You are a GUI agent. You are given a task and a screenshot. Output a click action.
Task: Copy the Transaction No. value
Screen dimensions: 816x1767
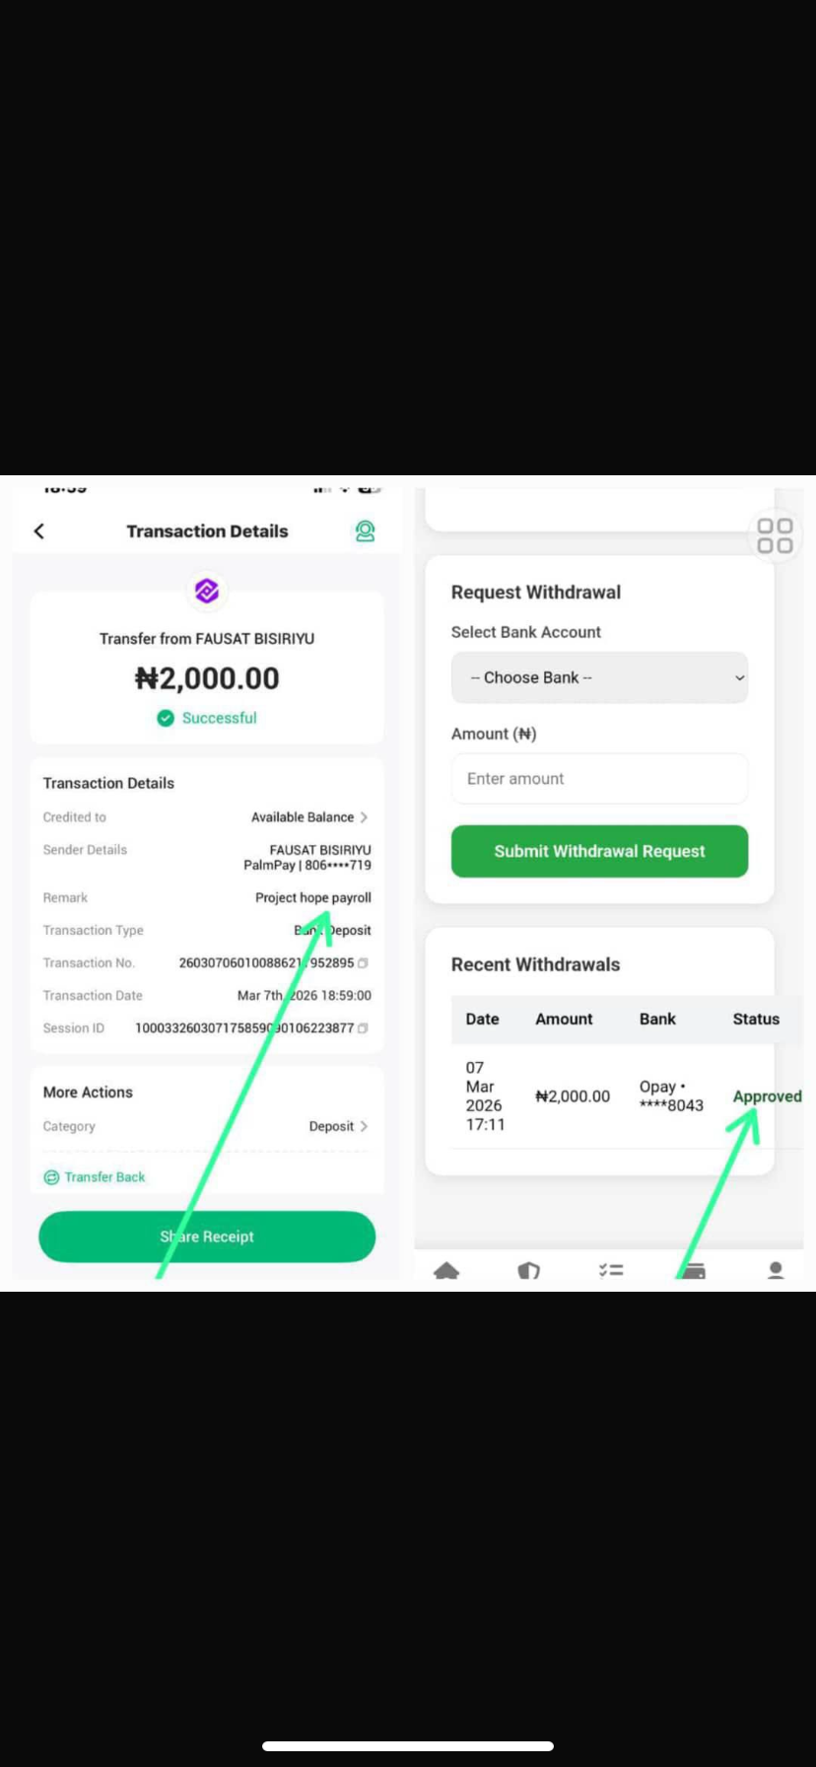click(363, 963)
